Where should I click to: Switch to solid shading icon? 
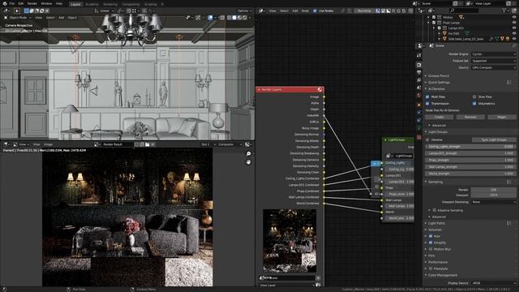(x=234, y=18)
